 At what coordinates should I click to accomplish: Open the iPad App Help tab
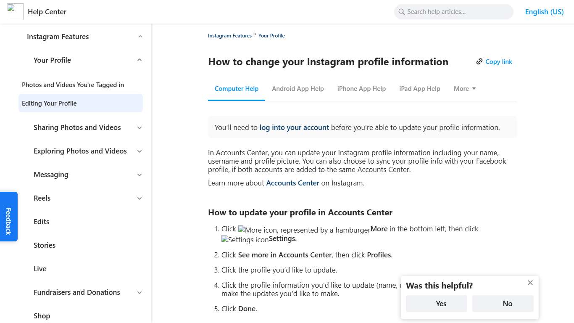pyautogui.click(x=419, y=89)
